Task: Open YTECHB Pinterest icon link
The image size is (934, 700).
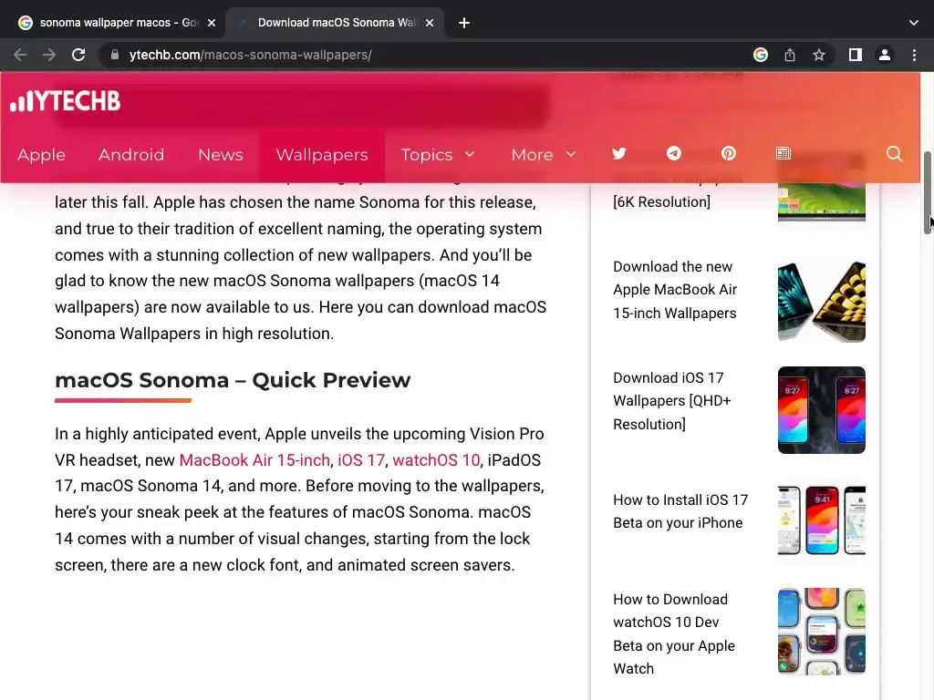Action: 728,153
